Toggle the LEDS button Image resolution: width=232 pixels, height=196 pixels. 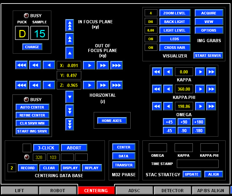(x=175, y=39)
